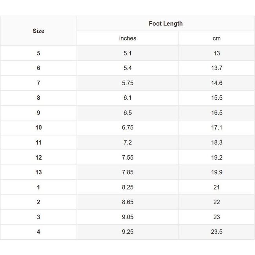Select the 23.5 cm cell
Viewport: 255px width, 255px height.
[x=217, y=232]
